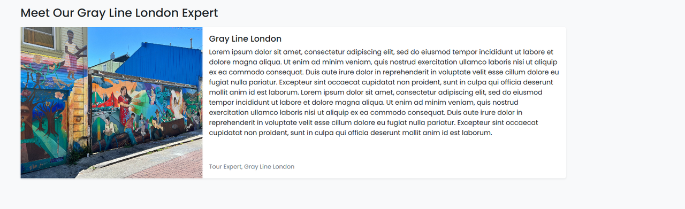The image size is (685, 209).
Task: Click the line starting 'dolore magna aliqua. Ut enim'
Action: [x=383, y=62]
